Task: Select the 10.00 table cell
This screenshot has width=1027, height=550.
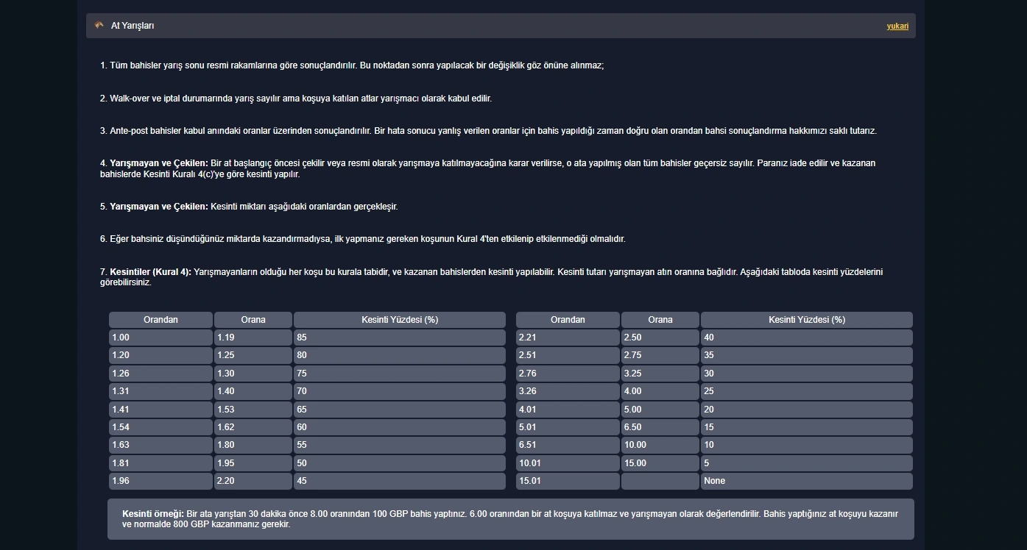Action: pos(660,445)
